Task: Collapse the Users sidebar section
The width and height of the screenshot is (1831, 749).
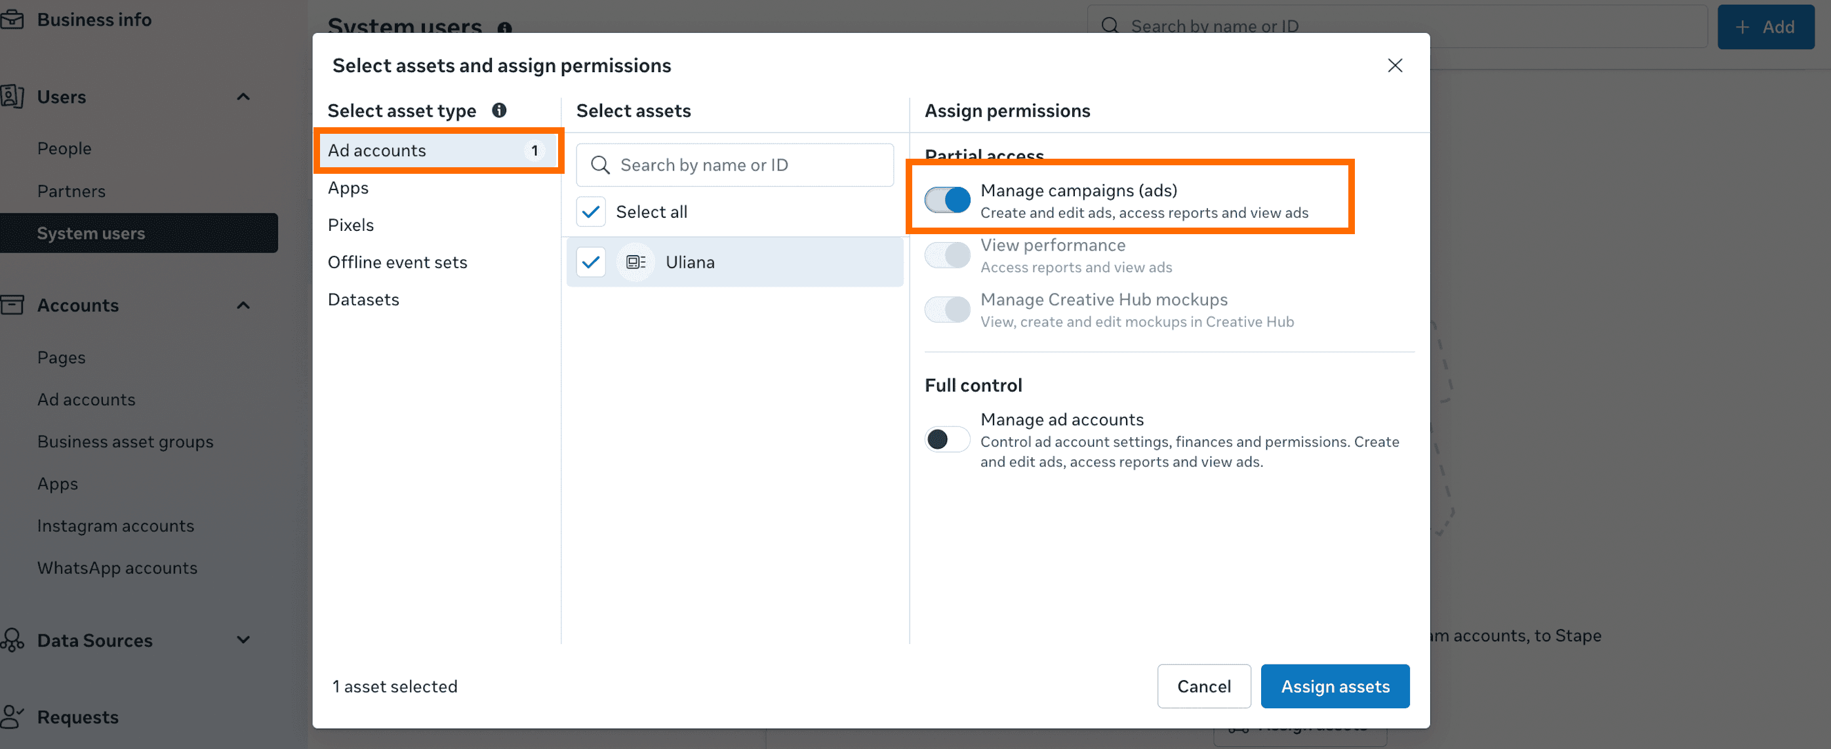Action: tap(243, 96)
